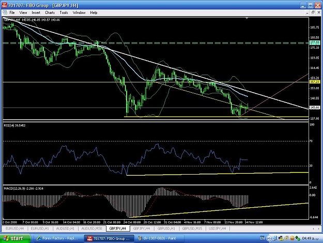Click the green arrows tray icon
Screen dimensions: 323x243
pyautogui.click(x=298, y=238)
